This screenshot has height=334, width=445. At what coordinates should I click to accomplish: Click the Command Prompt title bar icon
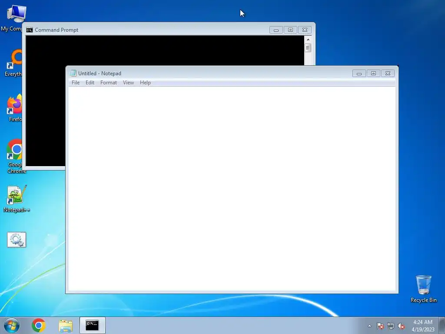[30, 30]
